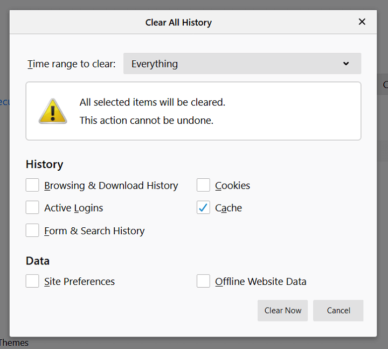Screen dimensions: 388x349
Task: Enable Browsing & Download History checkbox
Action: click(33, 185)
